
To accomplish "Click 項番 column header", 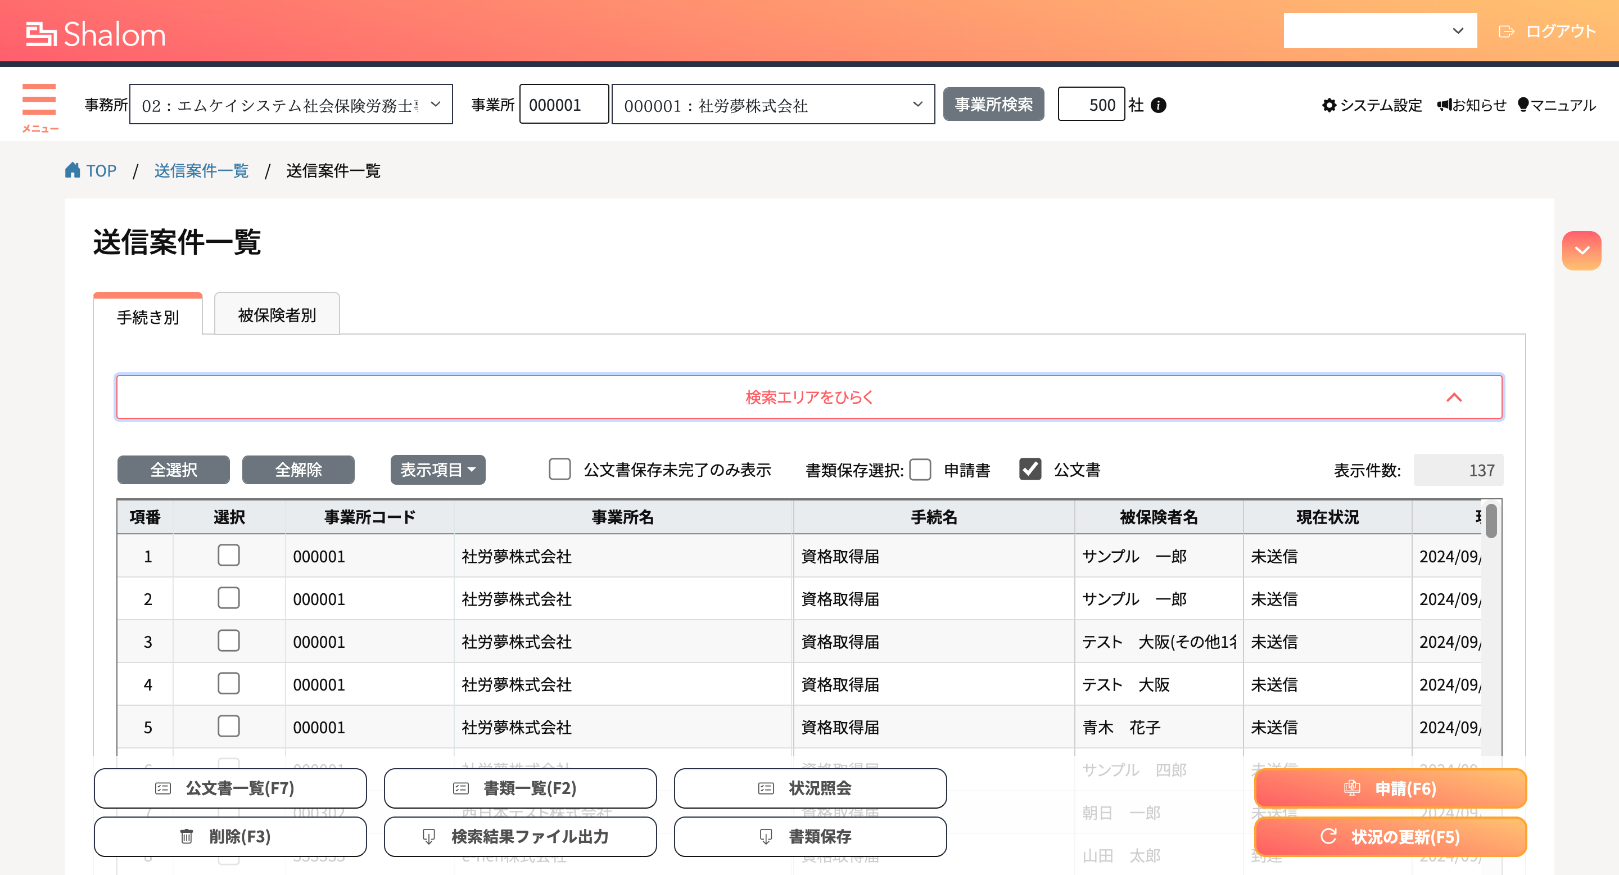I will 145,517.
